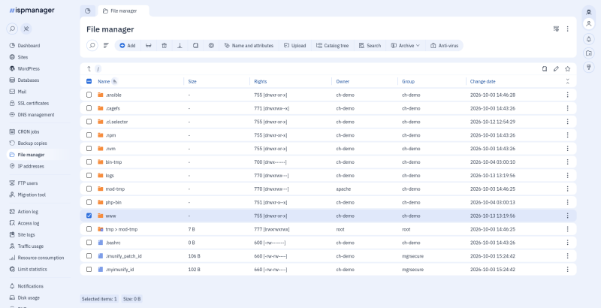Open row menu for .ansible folder
Screen dimensions: 601x308
568,95
